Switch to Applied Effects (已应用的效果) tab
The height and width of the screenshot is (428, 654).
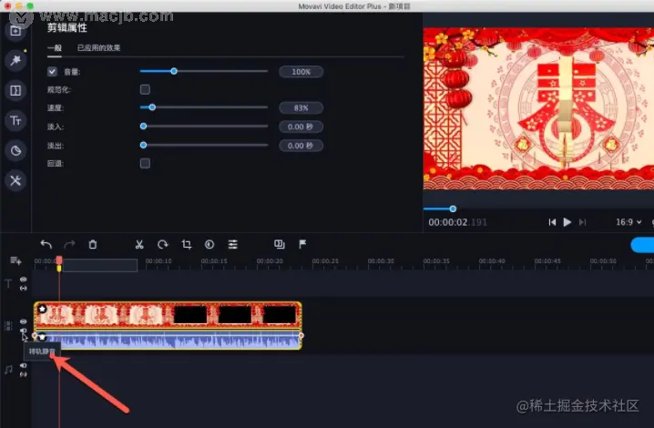click(99, 48)
